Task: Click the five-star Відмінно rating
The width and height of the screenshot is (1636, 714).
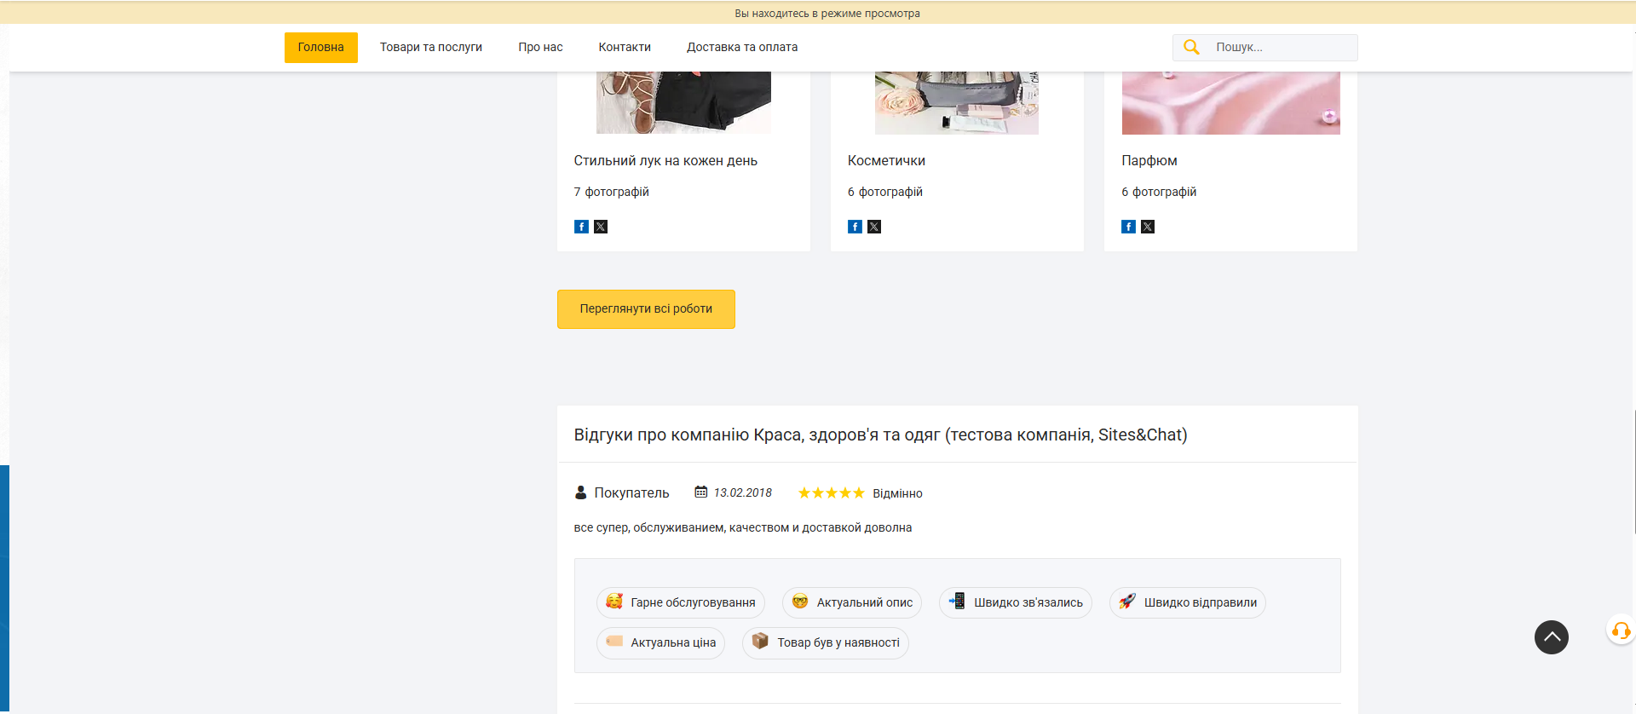Action: point(831,493)
